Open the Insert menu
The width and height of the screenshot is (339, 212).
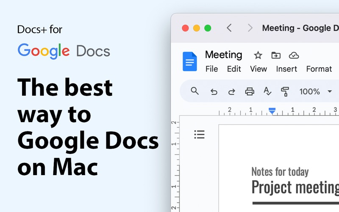pyautogui.click(x=286, y=69)
